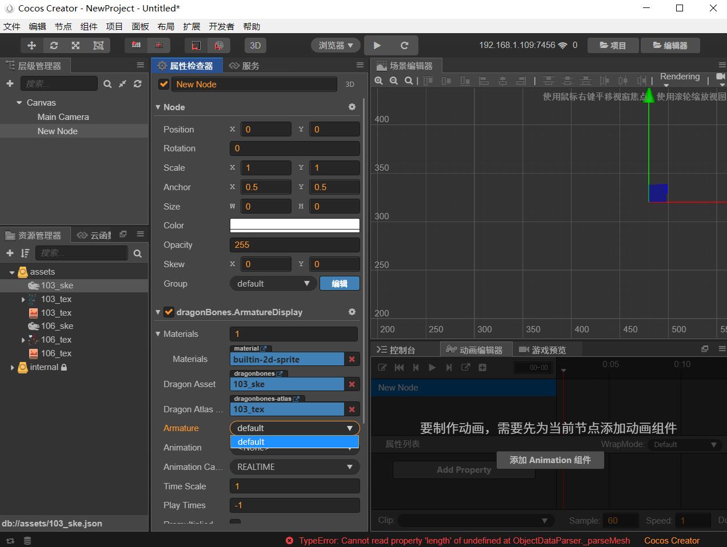This screenshot has height=547, width=727.
Task: Zoom in the scene view
Action: point(378,81)
